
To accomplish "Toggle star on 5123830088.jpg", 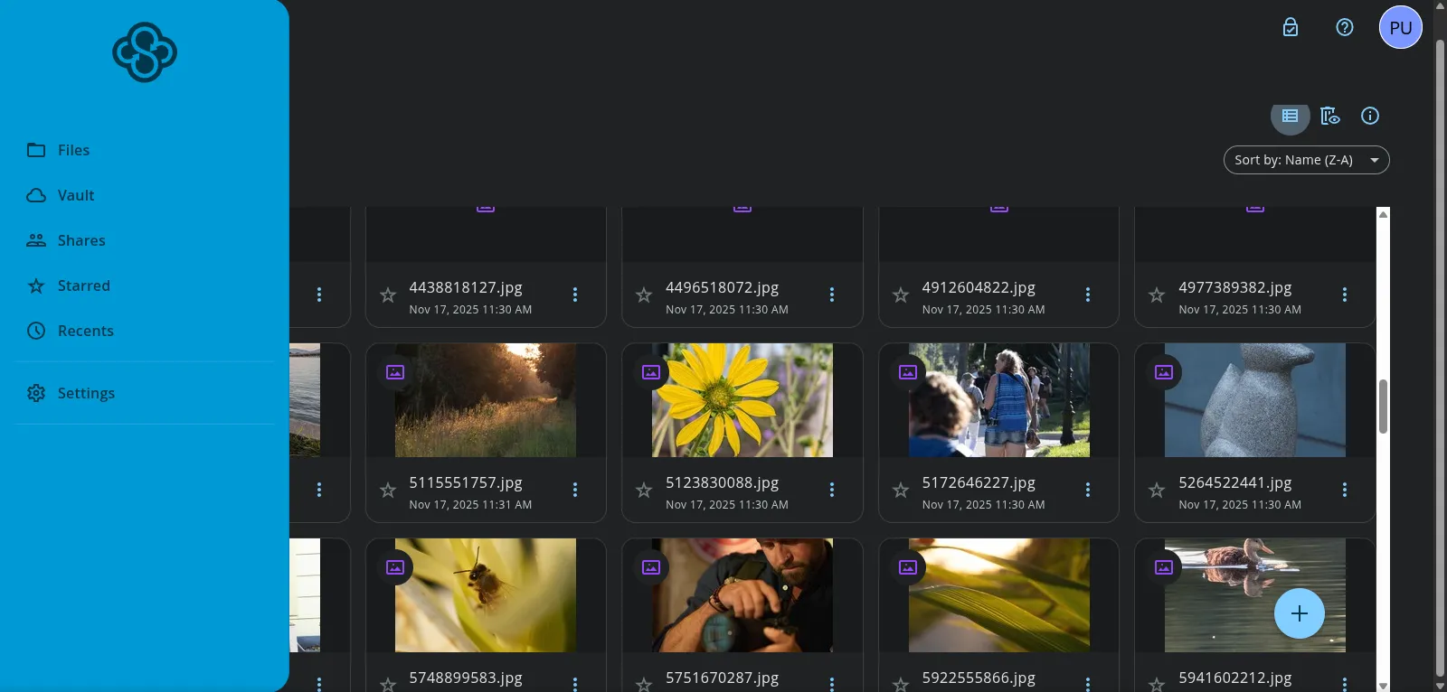I will click(644, 491).
